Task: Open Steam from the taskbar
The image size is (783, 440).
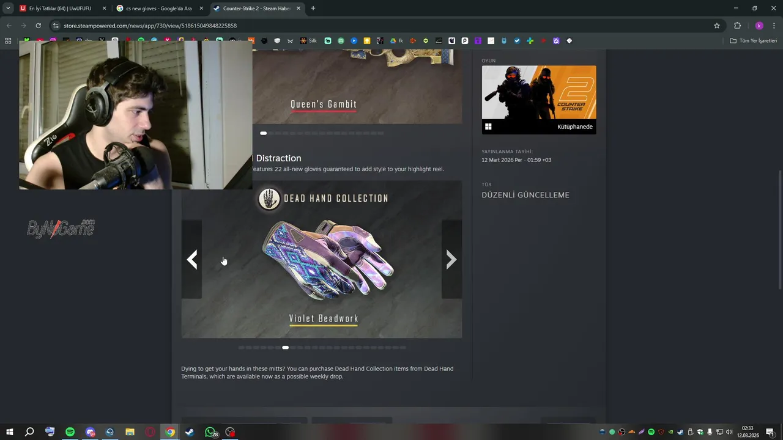Action: [190, 432]
